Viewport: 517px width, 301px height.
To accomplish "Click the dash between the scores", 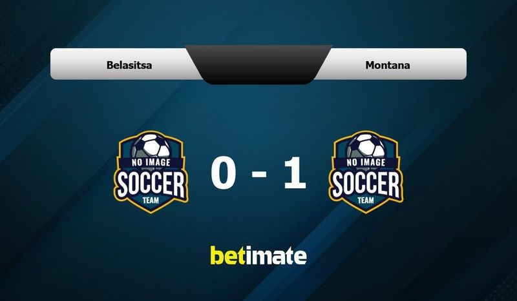I will [259, 173].
